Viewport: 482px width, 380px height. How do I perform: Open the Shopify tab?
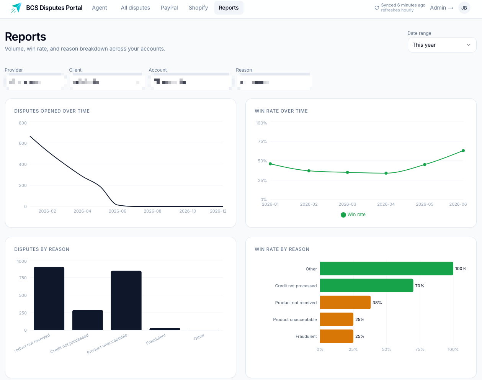pos(198,8)
